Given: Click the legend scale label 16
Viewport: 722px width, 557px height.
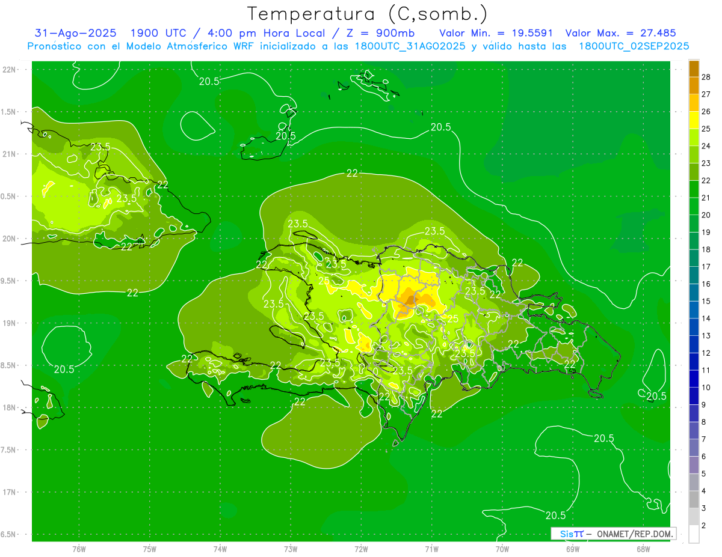Looking at the screenshot, I should coord(706,284).
